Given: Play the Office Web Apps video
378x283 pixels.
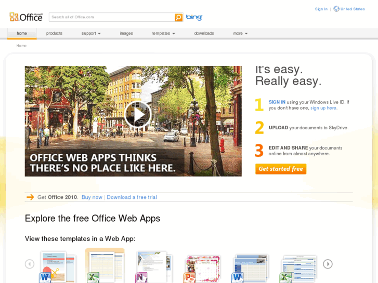Looking at the screenshot, I should (x=138, y=115).
